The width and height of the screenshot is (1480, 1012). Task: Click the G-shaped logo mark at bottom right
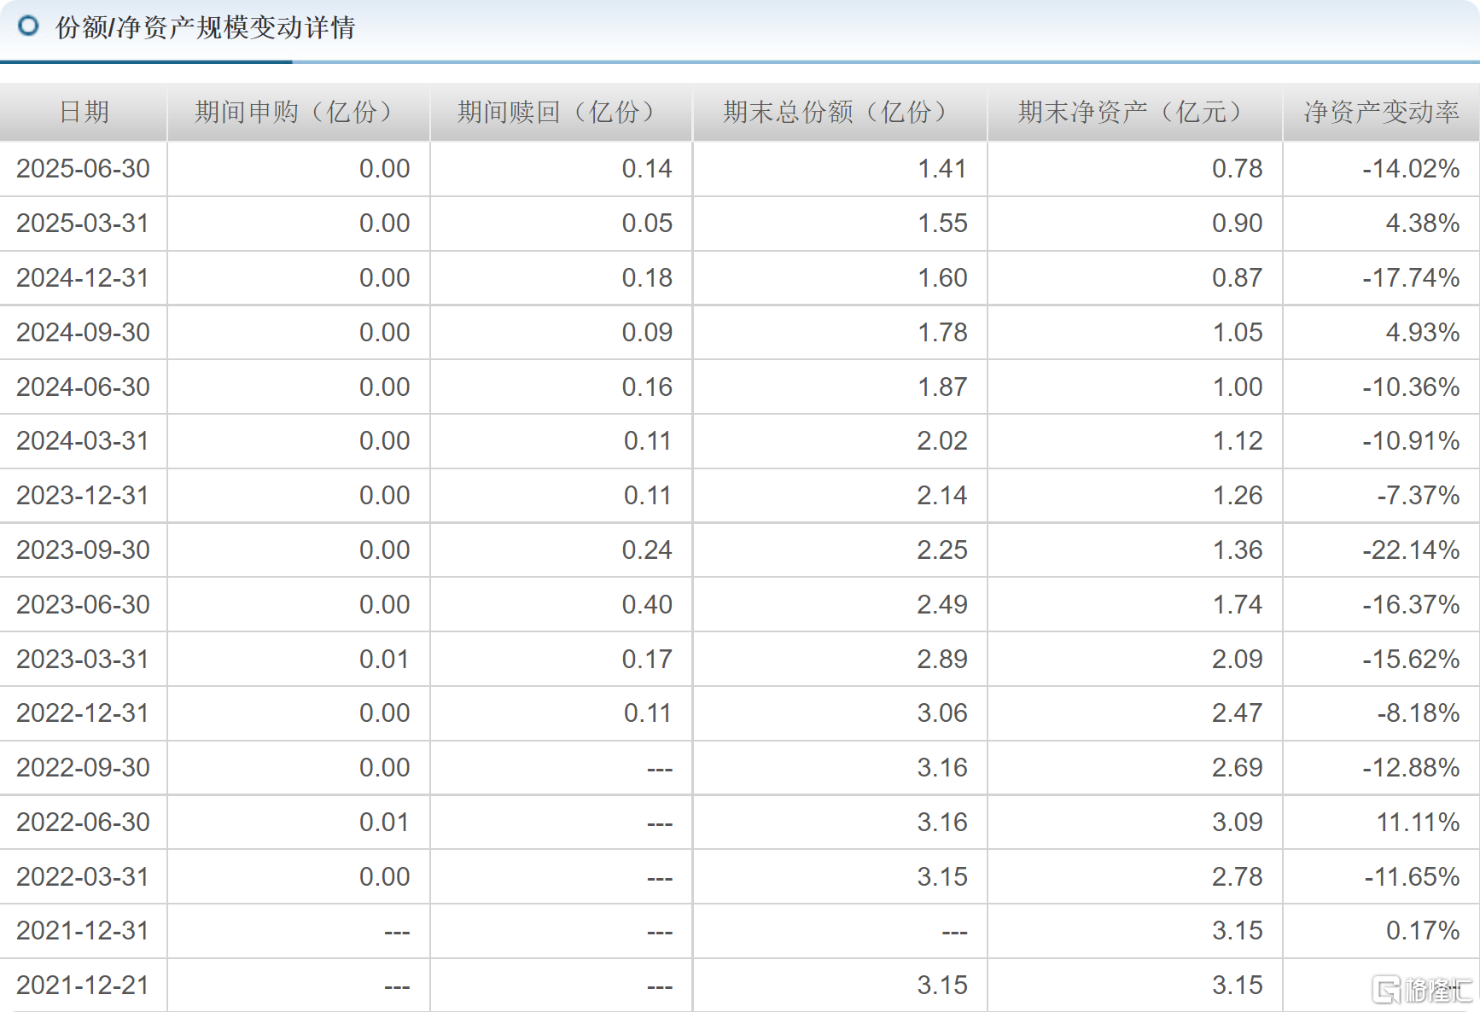1387,987
